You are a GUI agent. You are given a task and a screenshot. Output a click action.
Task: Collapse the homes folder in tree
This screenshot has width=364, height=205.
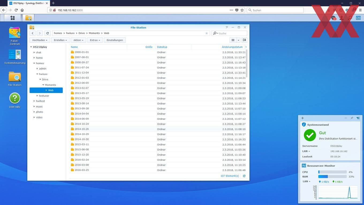34,63
